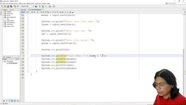Click the Stop Macro Recording icon

click(68, 12)
